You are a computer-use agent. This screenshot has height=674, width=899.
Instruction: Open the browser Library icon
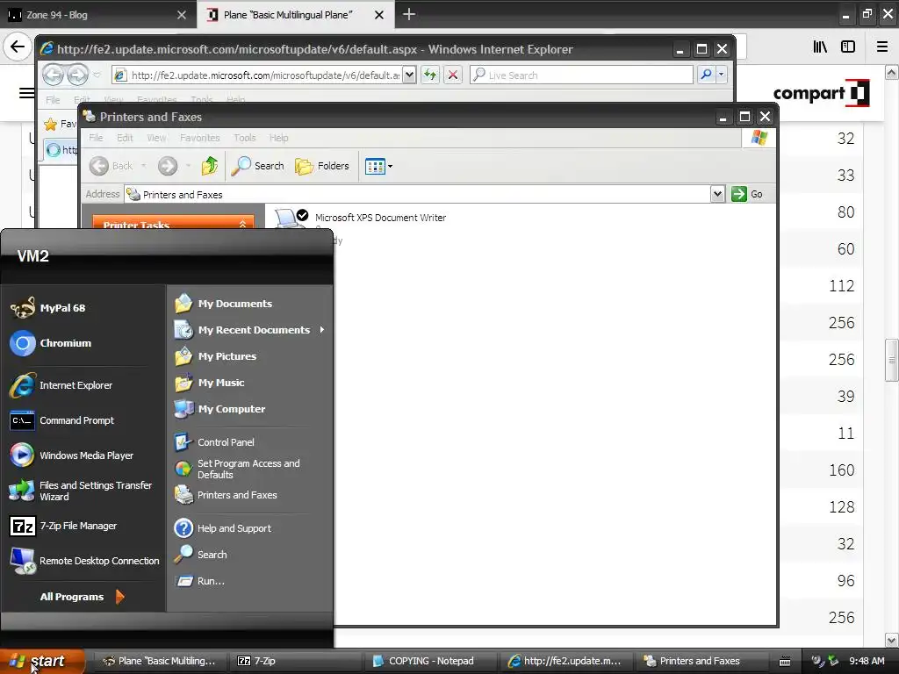coord(820,47)
